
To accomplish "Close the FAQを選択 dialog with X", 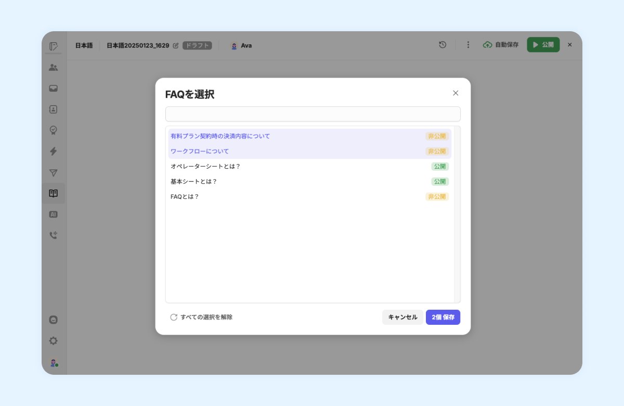I will (x=456, y=93).
